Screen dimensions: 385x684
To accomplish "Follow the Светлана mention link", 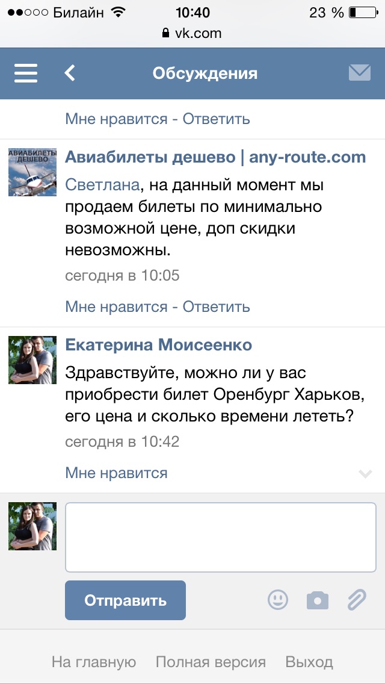I will [x=102, y=185].
